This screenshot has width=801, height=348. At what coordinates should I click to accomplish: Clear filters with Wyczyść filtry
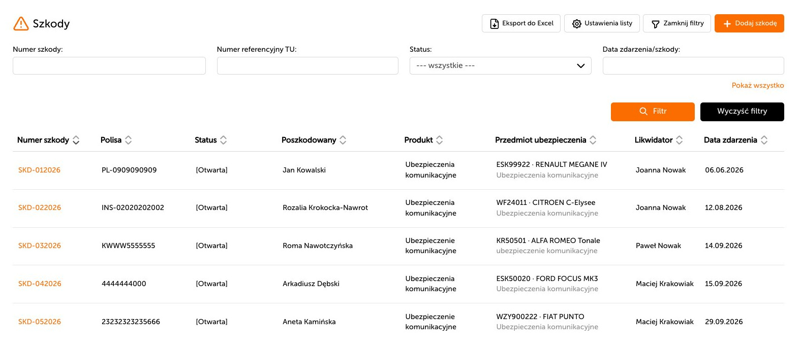coord(742,112)
